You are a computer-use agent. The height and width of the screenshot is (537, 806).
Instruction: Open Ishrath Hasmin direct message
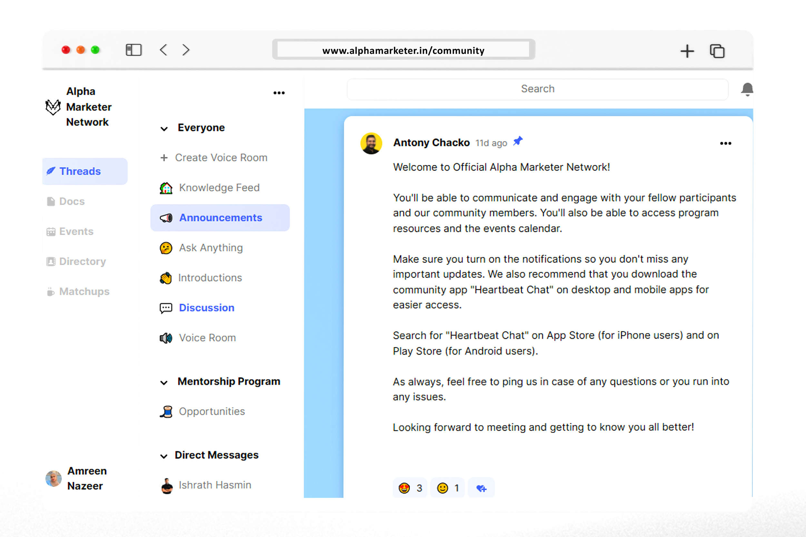214,485
